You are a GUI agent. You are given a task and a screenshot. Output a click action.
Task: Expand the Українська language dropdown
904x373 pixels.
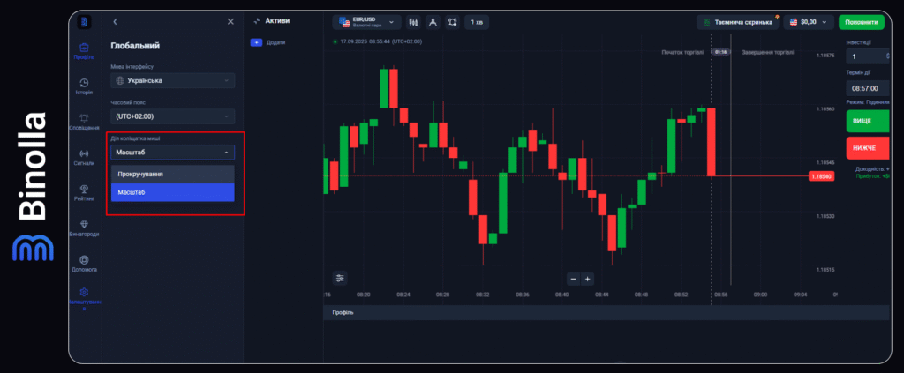(x=173, y=80)
